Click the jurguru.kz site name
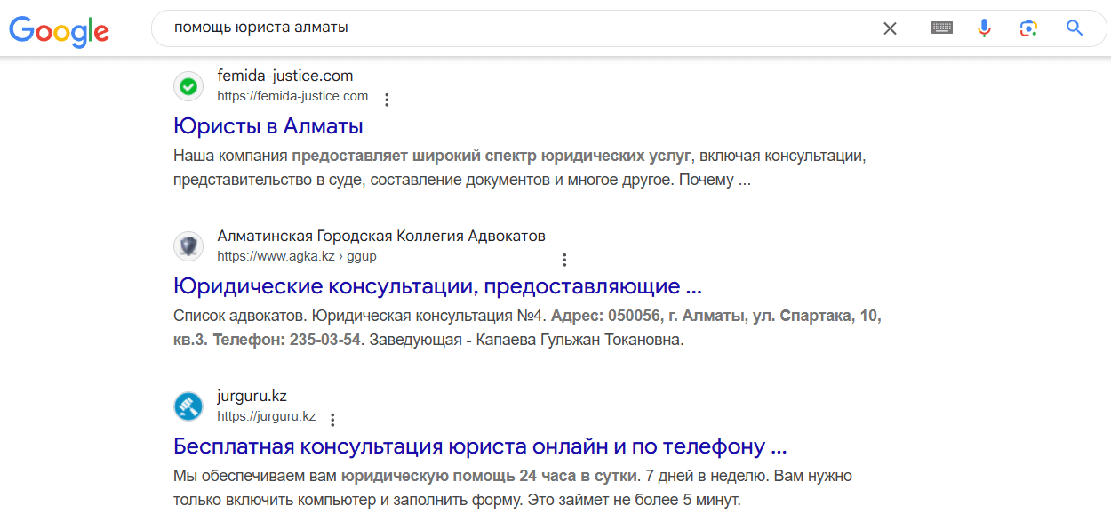Image resolution: width=1111 pixels, height=522 pixels. coord(252,396)
